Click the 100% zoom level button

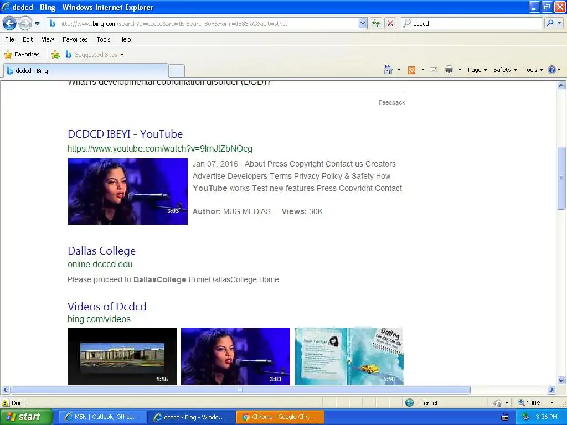(530, 403)
